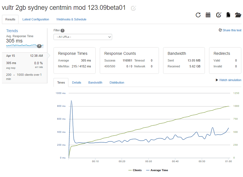Click the Received value 5.62 GB
The height and width of the screenshot is (177, 243).
pos(195,66)
